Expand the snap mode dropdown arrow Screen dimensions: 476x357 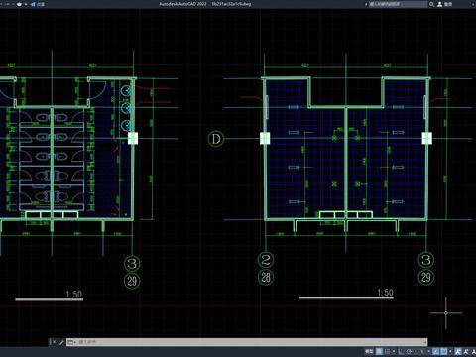pos(394,351)
